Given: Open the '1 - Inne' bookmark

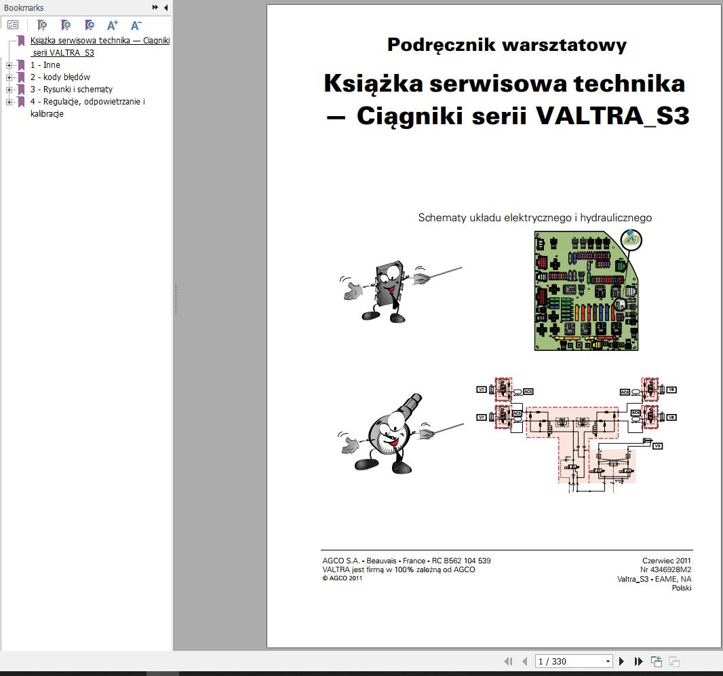Looking at the screenshot, I should click(x=45, y=65).
